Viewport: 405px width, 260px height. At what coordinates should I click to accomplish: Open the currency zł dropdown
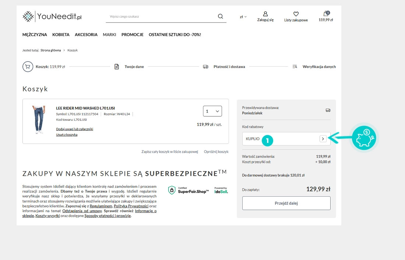(x=243, y=17)
